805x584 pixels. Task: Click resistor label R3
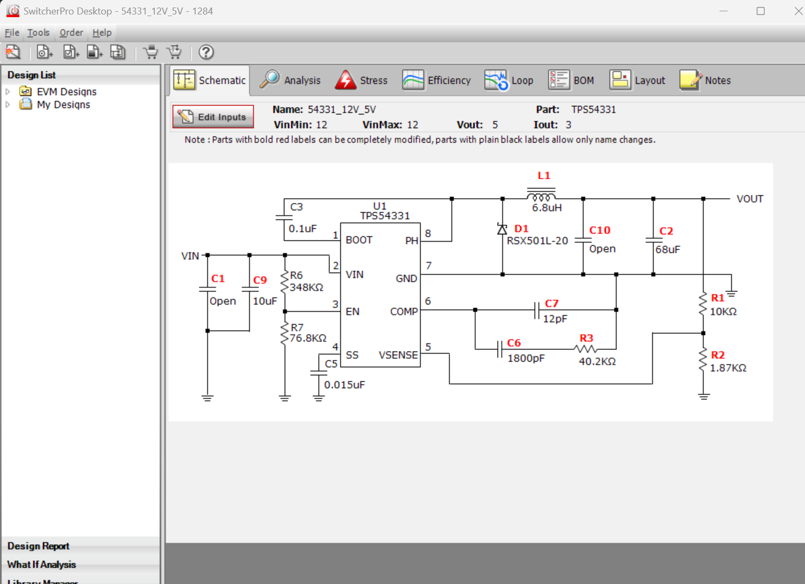tap(586, 338)
